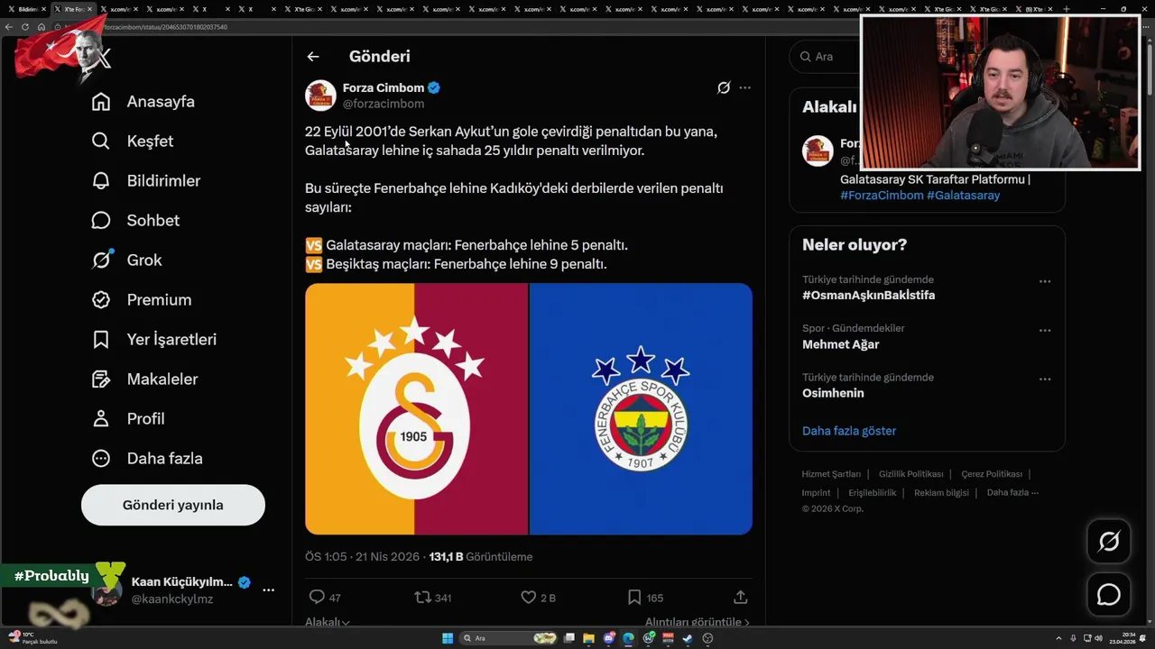The height and width of the screenshot is (649, 1155).
Task: Open a new browser tab with plus
Action: (x=1067, y=9)
